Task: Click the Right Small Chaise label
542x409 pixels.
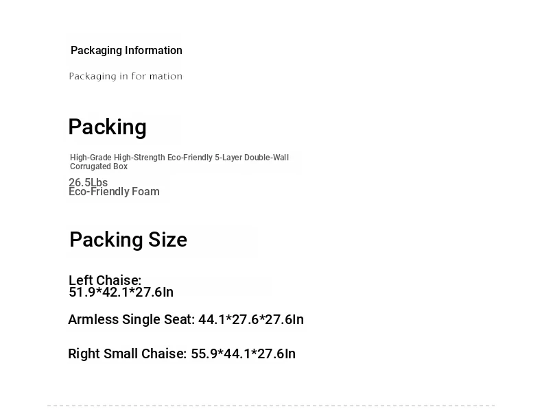Action: [x=127, y=354]
